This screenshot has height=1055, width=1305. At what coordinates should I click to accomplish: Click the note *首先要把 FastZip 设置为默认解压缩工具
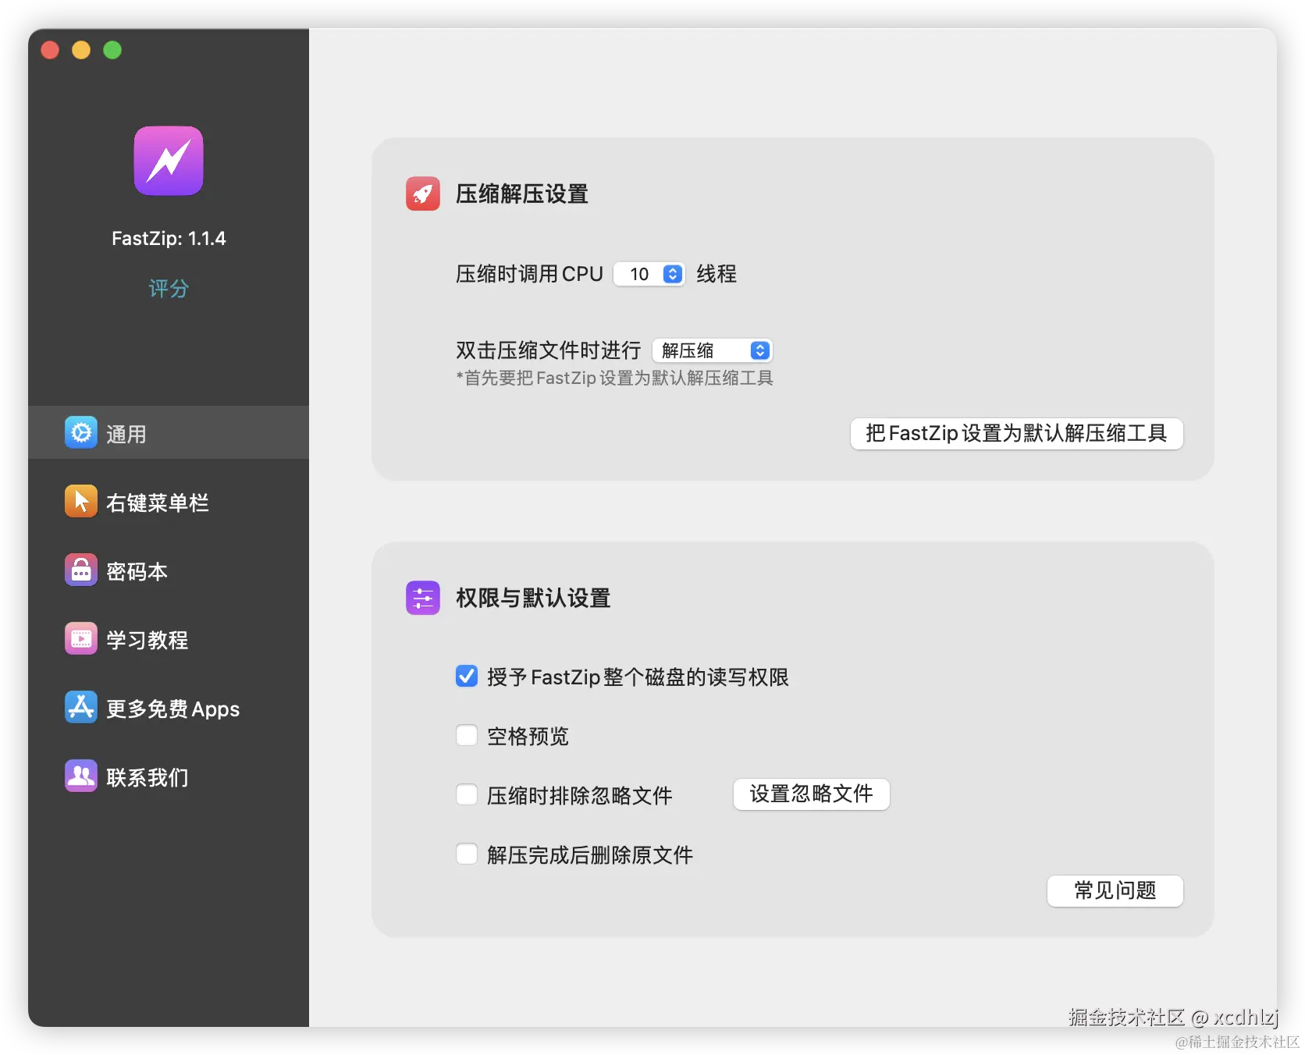[614, 378]
